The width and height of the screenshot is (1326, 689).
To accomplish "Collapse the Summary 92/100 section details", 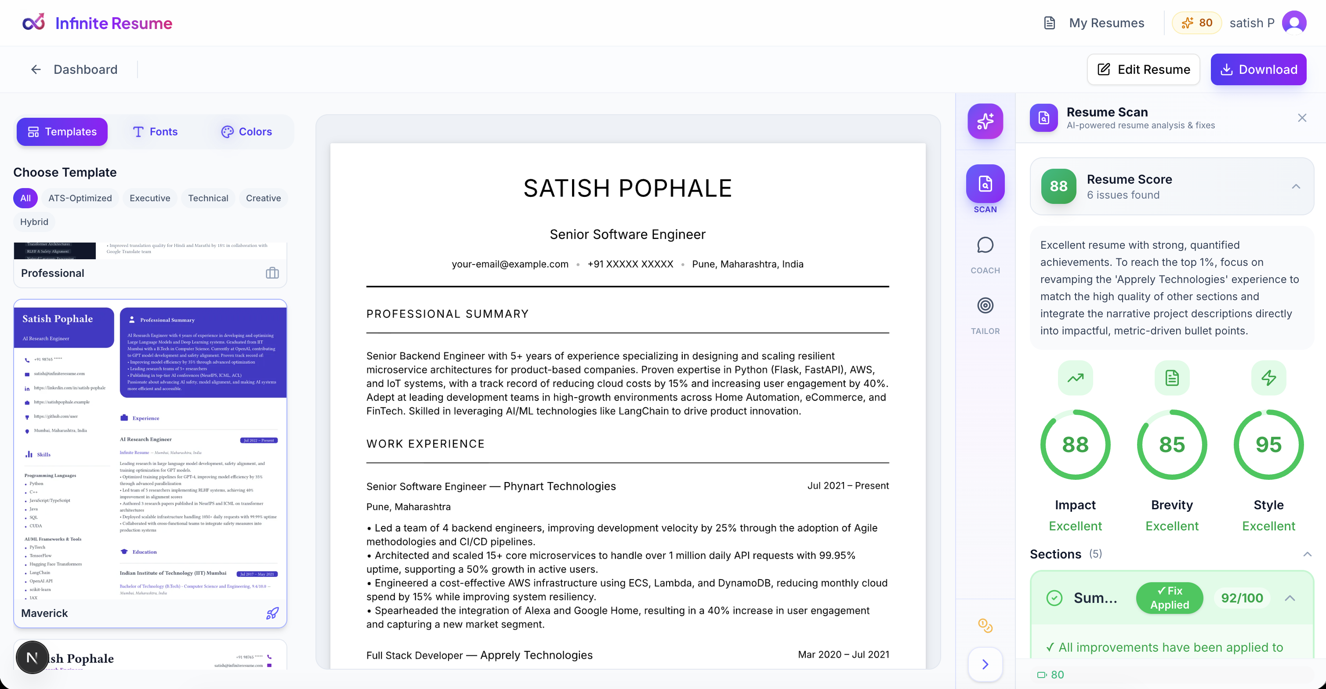I will tap(1291, 598).
